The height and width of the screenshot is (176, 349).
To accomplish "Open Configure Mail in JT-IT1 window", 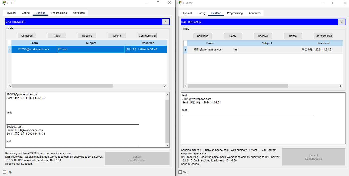I will coord(147,36).
